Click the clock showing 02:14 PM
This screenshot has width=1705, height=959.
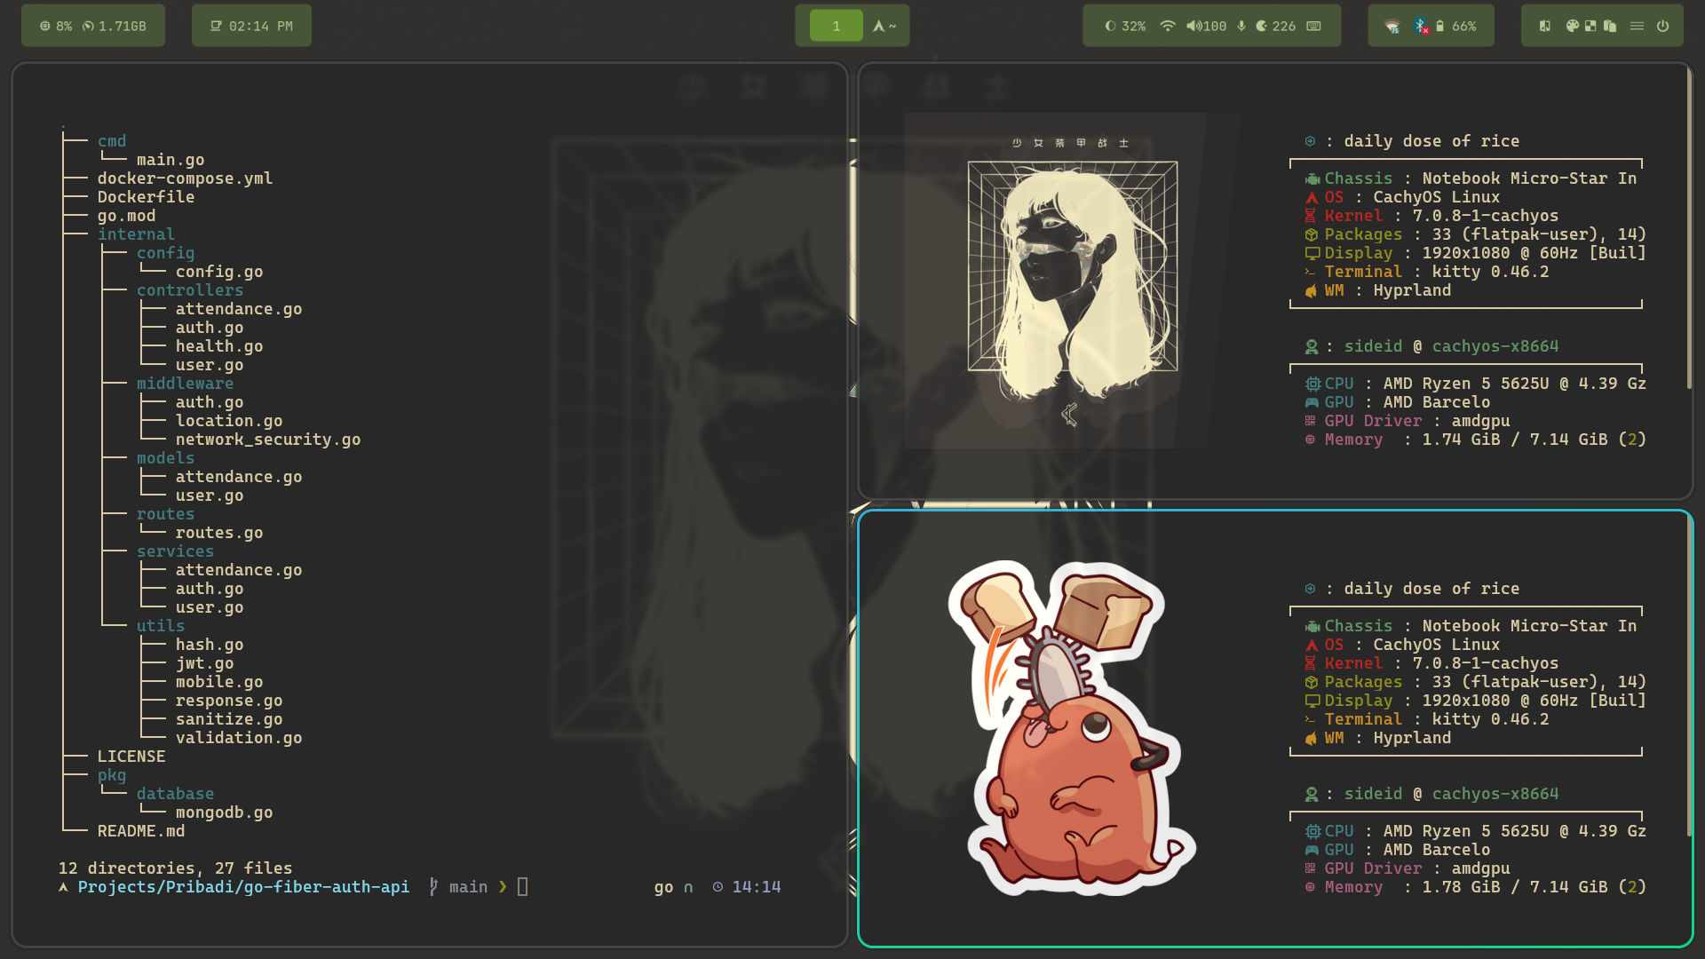251,26
